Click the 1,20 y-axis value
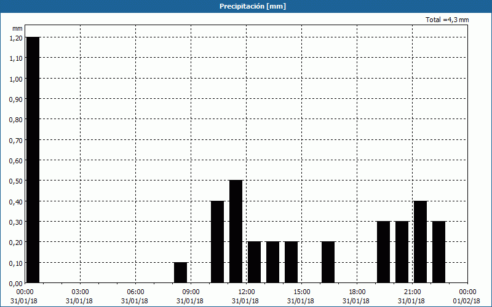 (16, 37)
